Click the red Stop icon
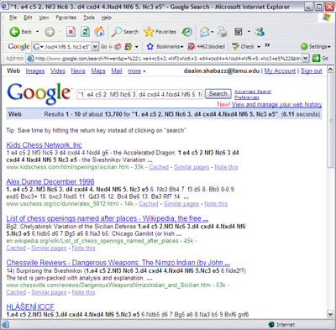The image size is (336, 330). click(x=71, y=32)
